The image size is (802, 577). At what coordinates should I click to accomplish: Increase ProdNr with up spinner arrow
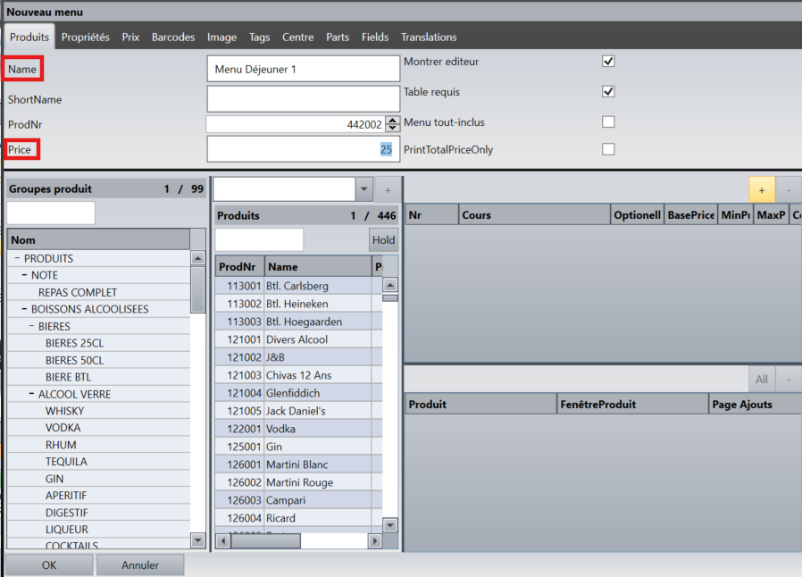point(392,121)
